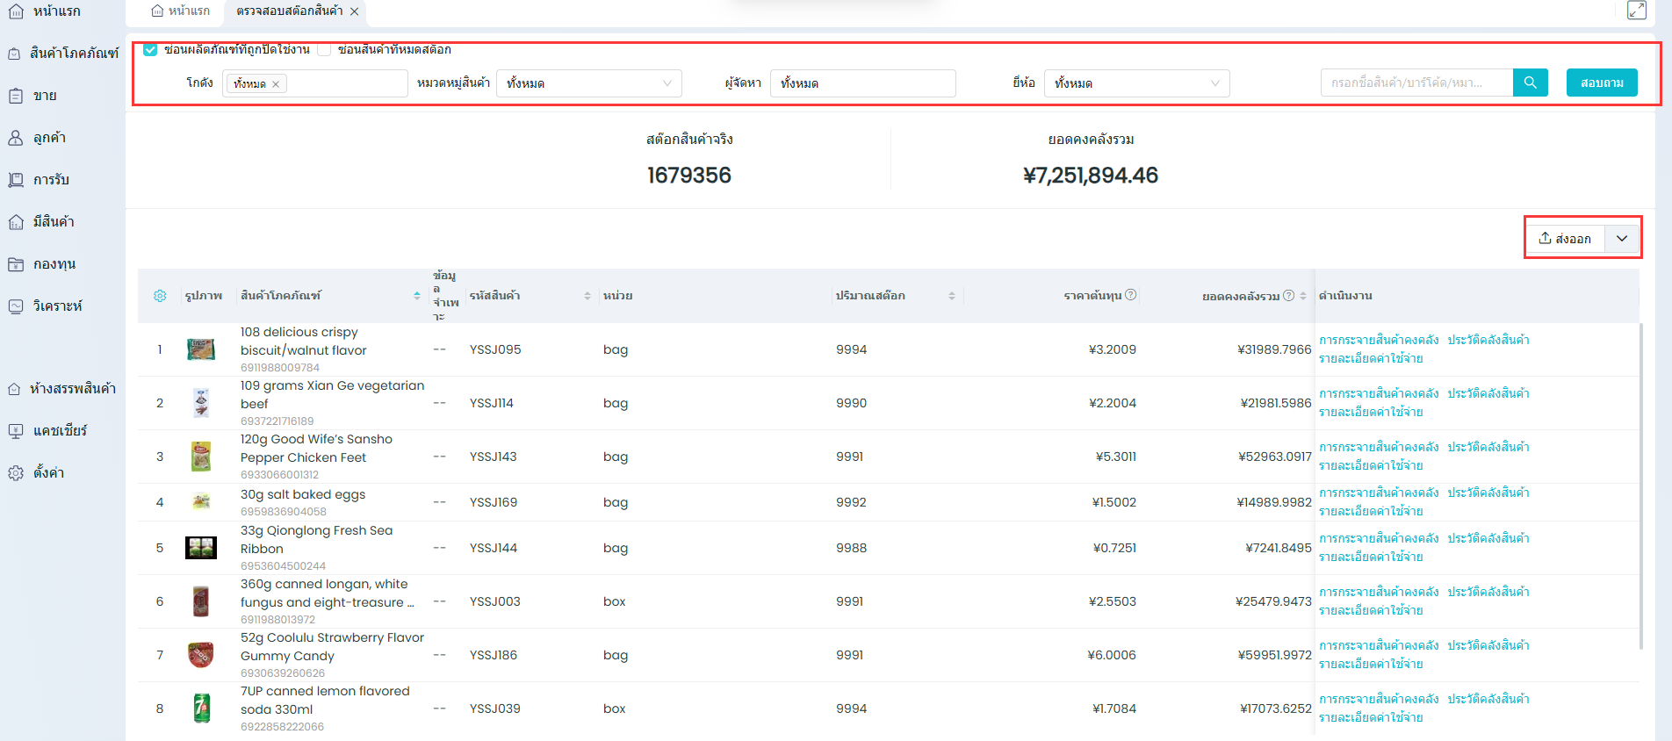Click the 7UP canned soda thumbnail
Viewport: 1672px width, 741px height.
pos(201,708)
